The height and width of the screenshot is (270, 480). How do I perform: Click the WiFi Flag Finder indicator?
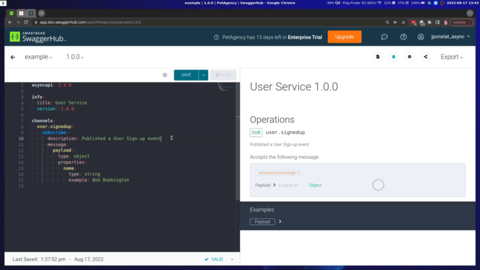coord(361,2)
